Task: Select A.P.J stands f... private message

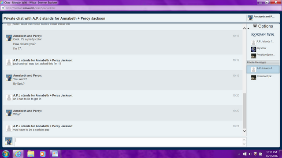Action: coord(263,69)
